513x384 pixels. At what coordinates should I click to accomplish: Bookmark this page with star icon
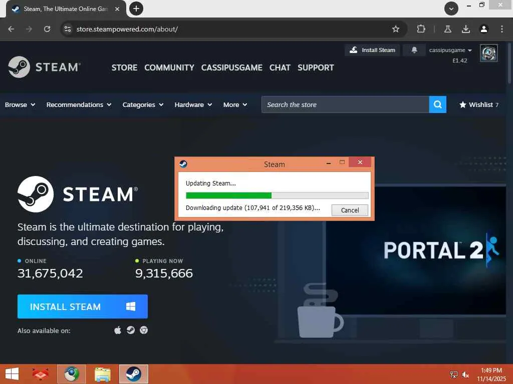396,29
